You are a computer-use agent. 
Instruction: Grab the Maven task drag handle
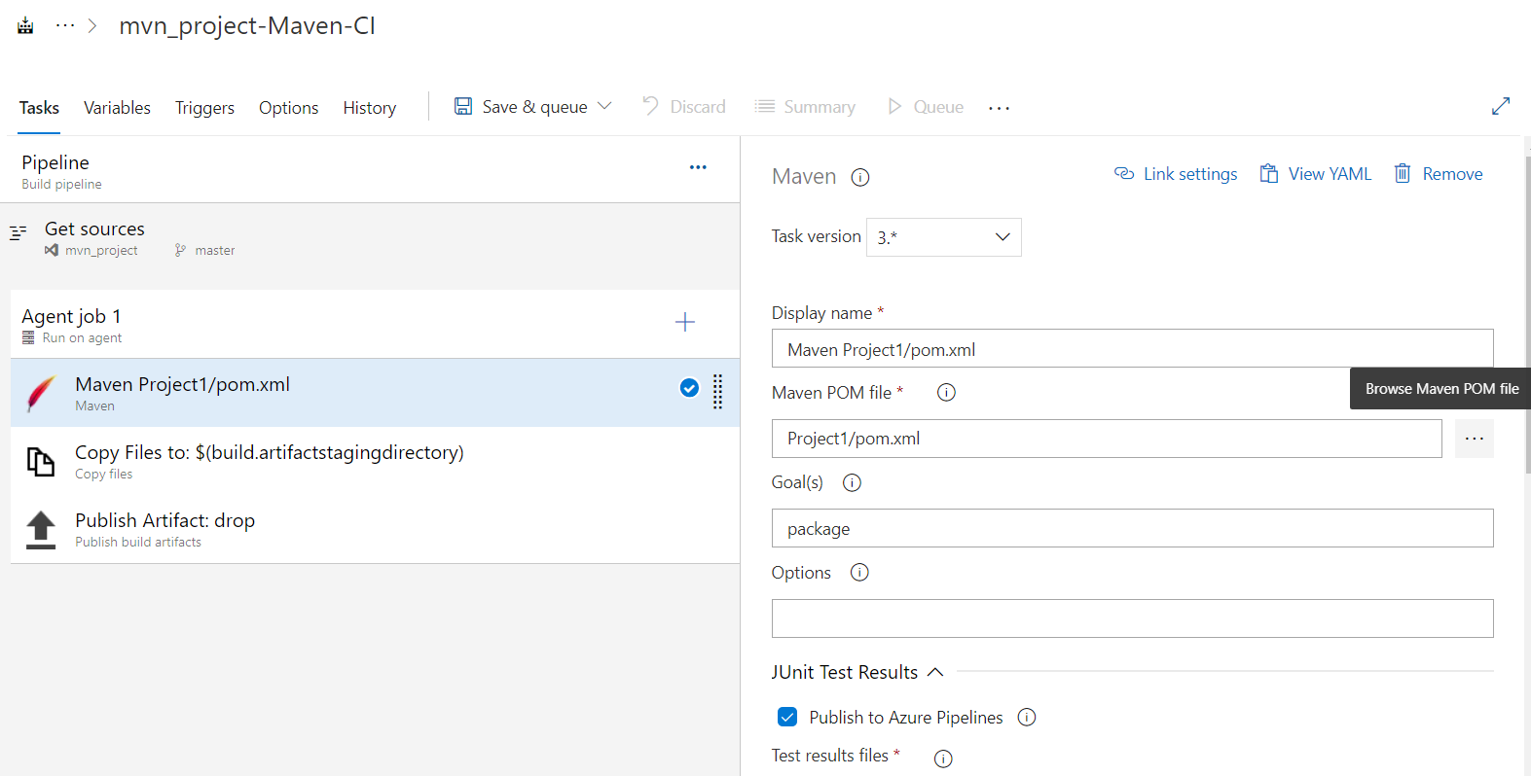click(x=717, y=392)
